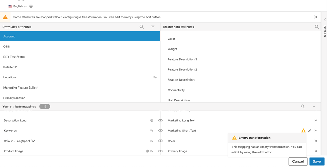Remove the Marketing Long Text mapping
This screenshot has height=167, width=327.
pyautogui.click(x=316, y=120)
